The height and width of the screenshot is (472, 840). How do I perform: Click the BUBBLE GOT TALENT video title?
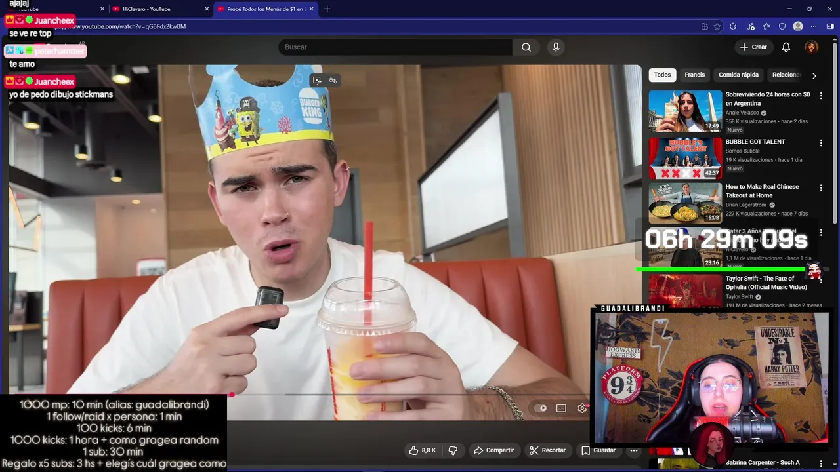click(x=755, y=142)
